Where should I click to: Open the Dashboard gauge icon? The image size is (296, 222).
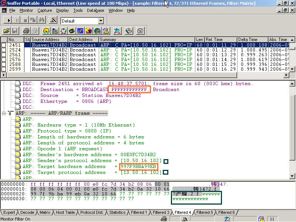pos(46,31)
